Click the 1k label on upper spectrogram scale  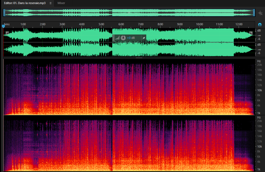tap(259, 113)
